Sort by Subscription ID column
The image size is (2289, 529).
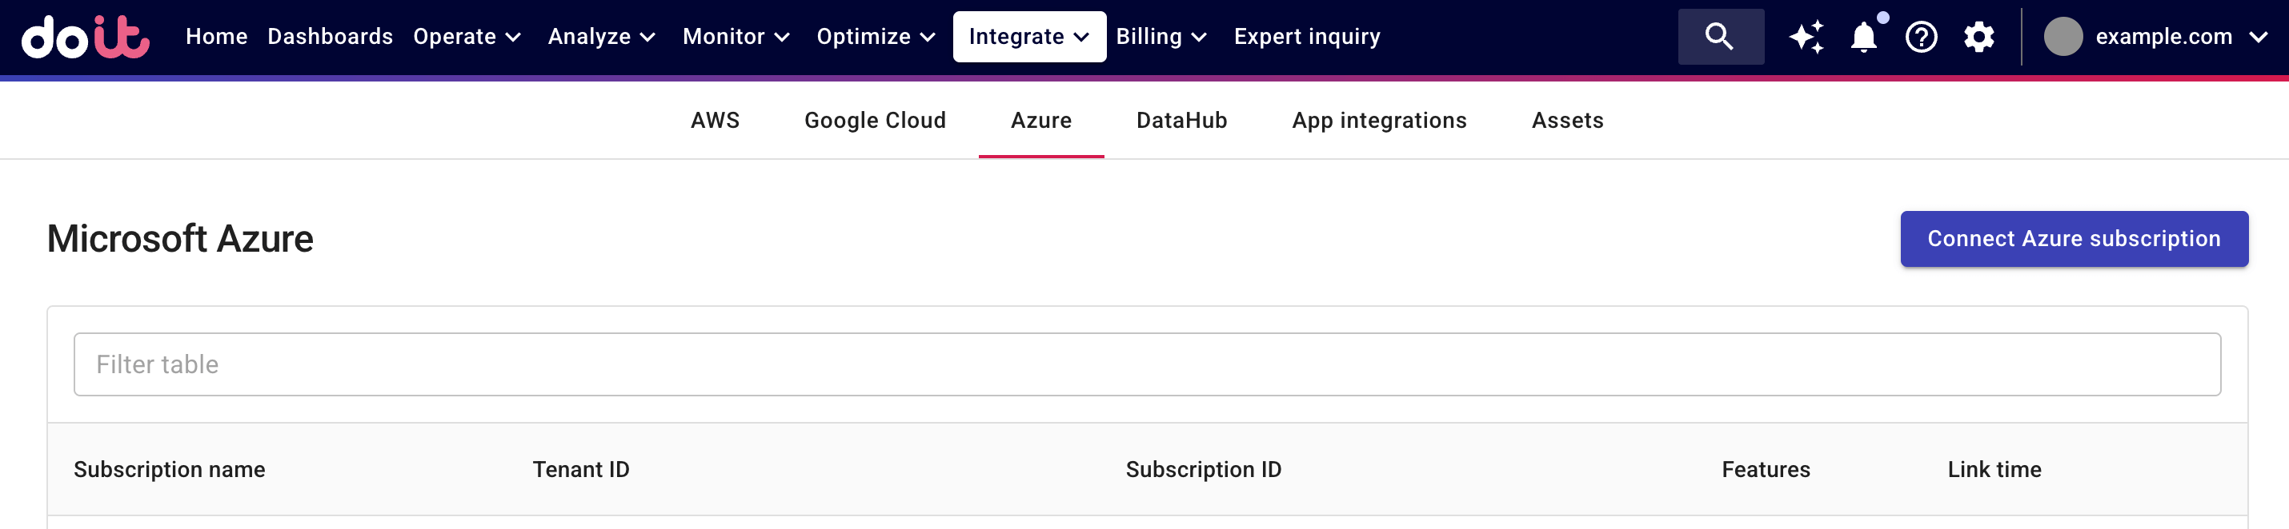click(x=1203, y=468)
